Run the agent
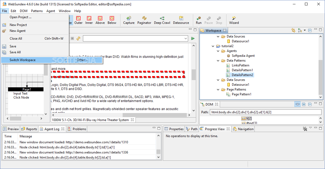The image size is (325, 169). (199, 20)
